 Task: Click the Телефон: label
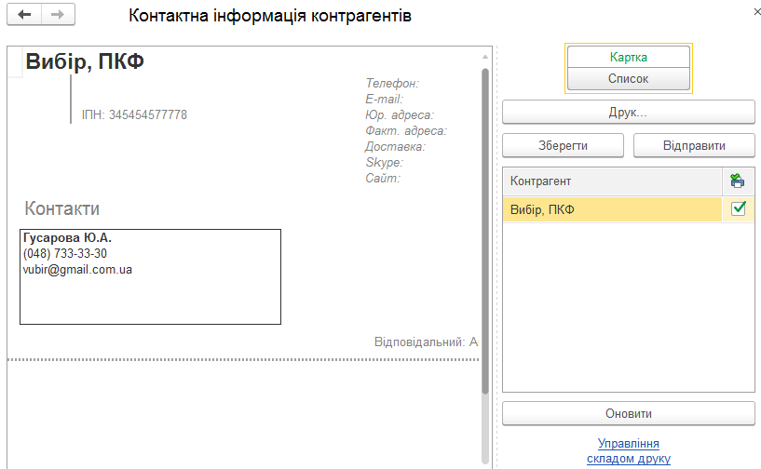pyautogui.click(x=392, y=84)
